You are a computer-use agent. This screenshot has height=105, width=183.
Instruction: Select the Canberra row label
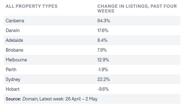tap(15, 21)
